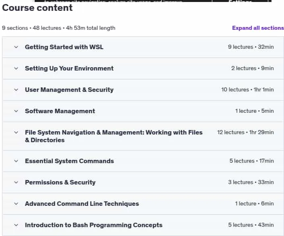Click the 10 lectures 1hr 1min label
Screen dimensions: 284x236
(x=247, y=90)
